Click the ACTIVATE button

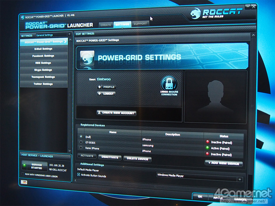pyautogui.click(x=87, y=156)
